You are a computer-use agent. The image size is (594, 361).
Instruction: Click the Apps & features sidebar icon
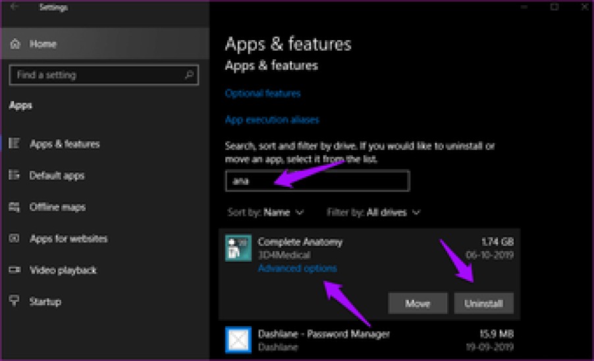point(14,143)
